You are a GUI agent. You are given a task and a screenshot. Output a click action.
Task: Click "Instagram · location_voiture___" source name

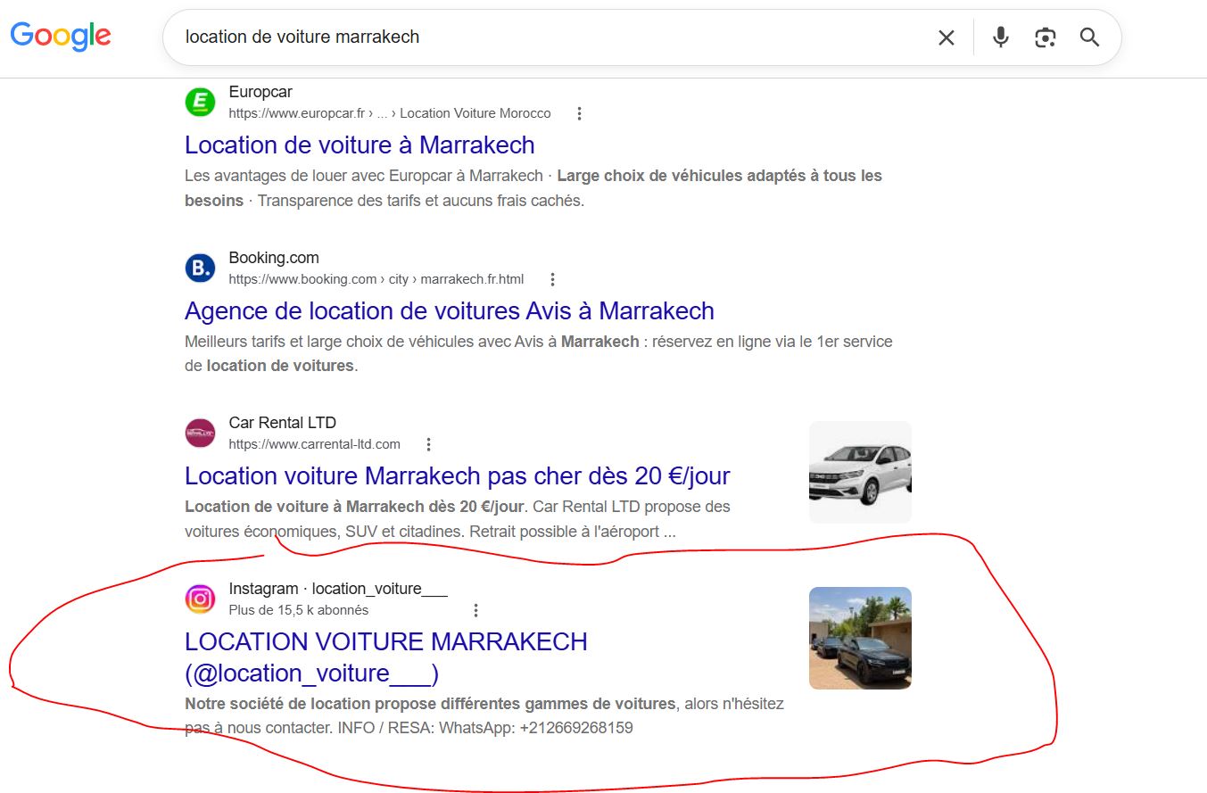point(338,589)
